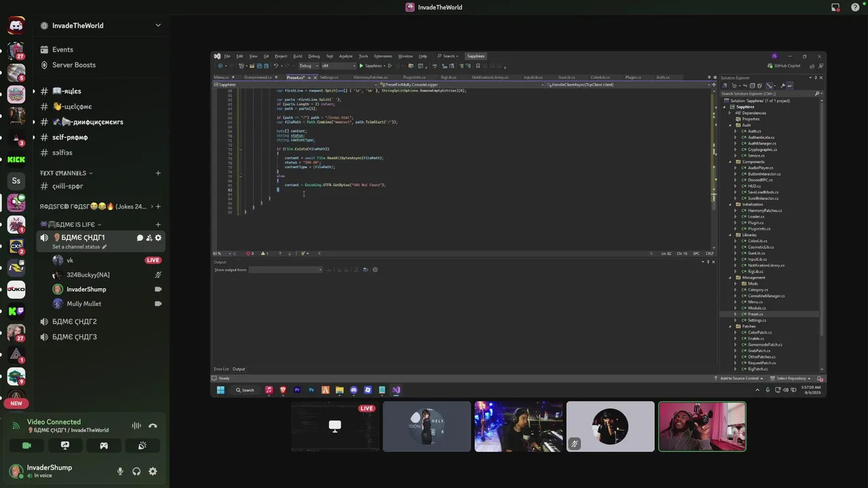Select the keyboard player webcam thumbnail

pyautogui.click(x=518, y=426)
